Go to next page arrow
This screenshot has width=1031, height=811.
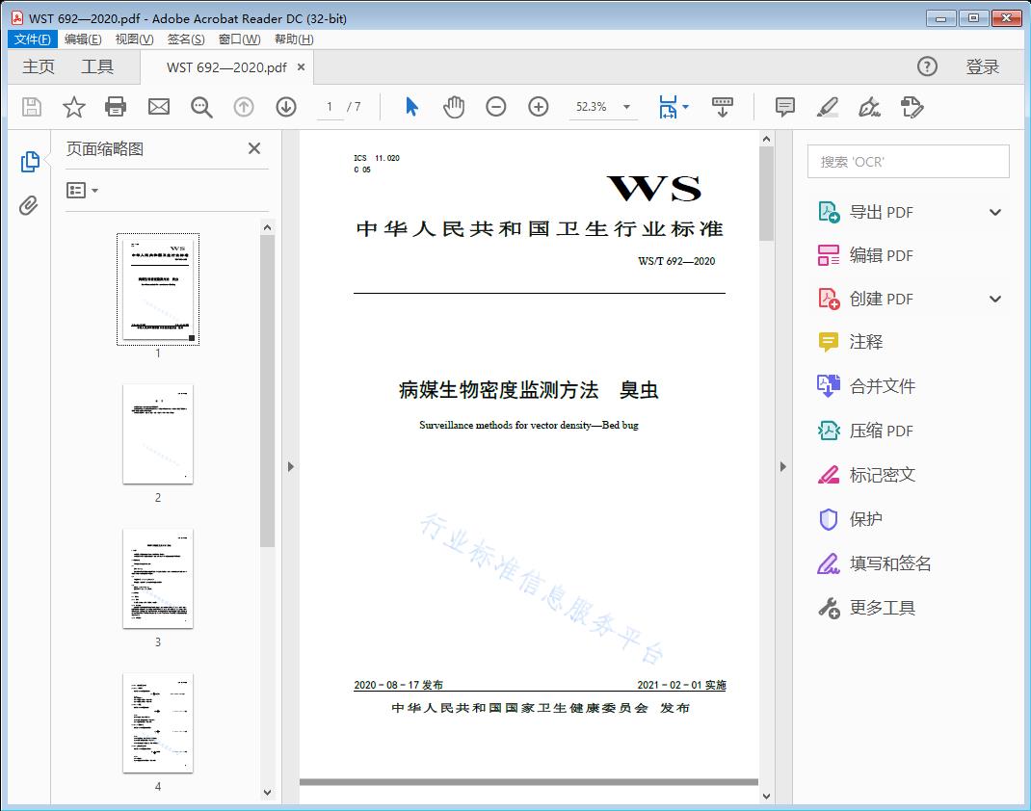point(286,107)
